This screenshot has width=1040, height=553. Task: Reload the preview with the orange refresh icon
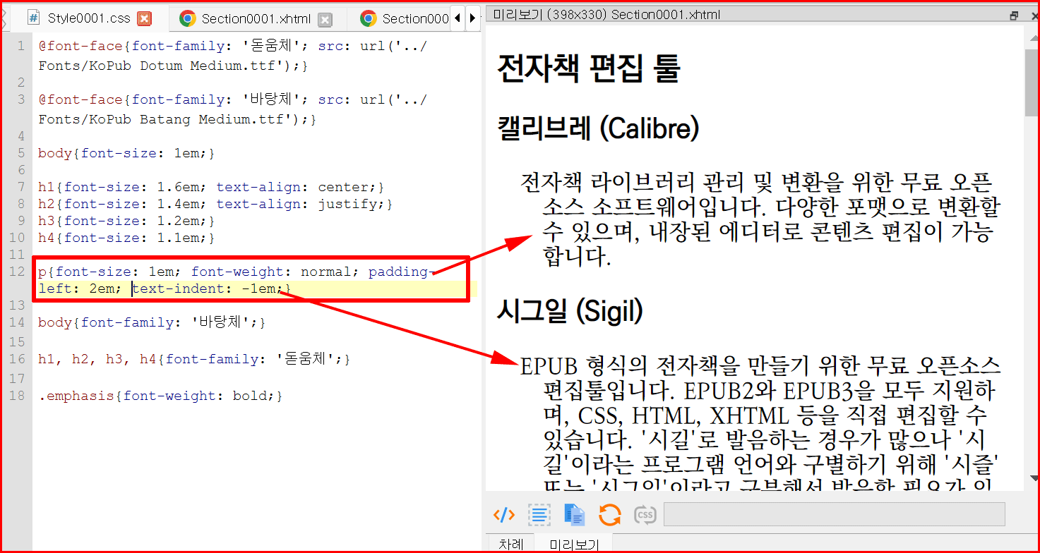(x=609, y=515)
